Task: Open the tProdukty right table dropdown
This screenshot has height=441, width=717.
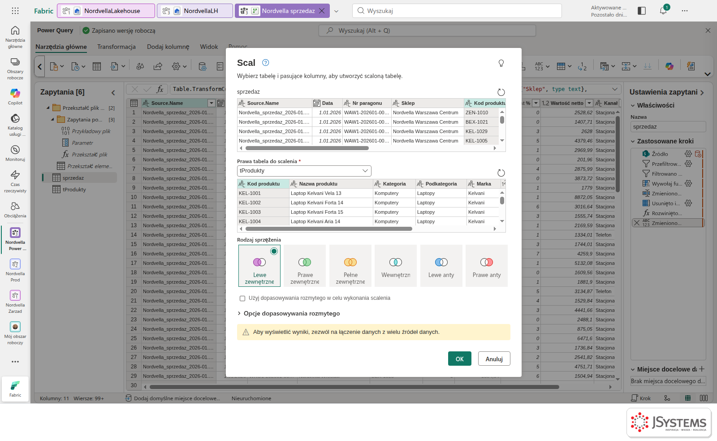Action: point(304,171)
